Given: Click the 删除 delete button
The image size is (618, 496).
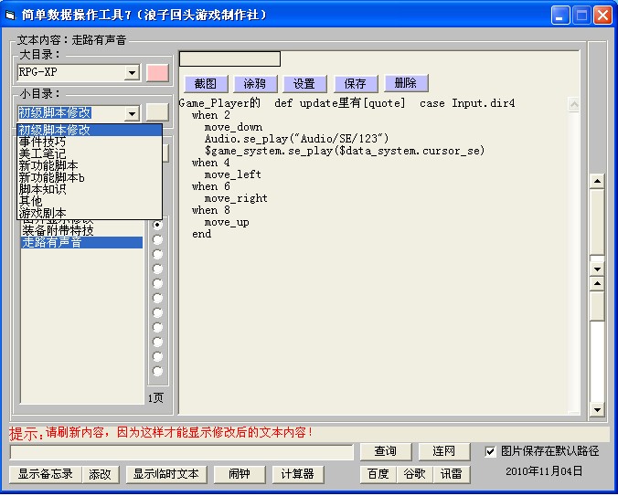Looking at the screenshot, I should pos(406,83).
